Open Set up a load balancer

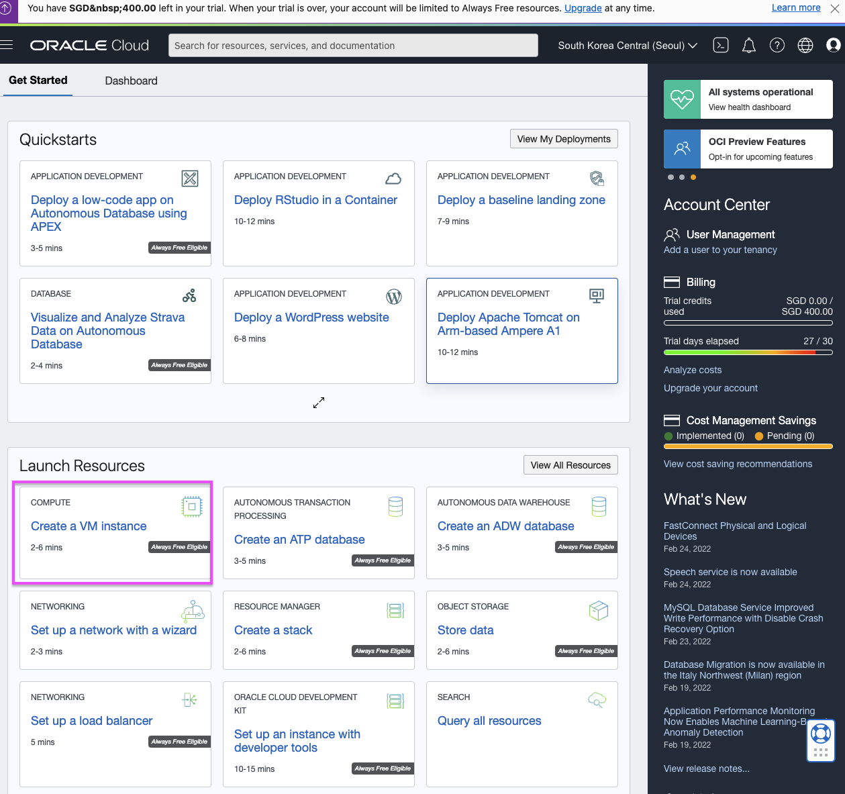point(92,721)
